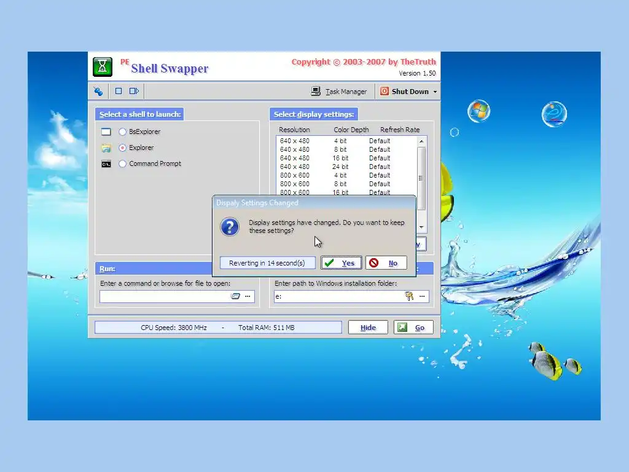629x472 pixels.
Task: Click the Resolution column header
Action: click(x=294, y=130)
